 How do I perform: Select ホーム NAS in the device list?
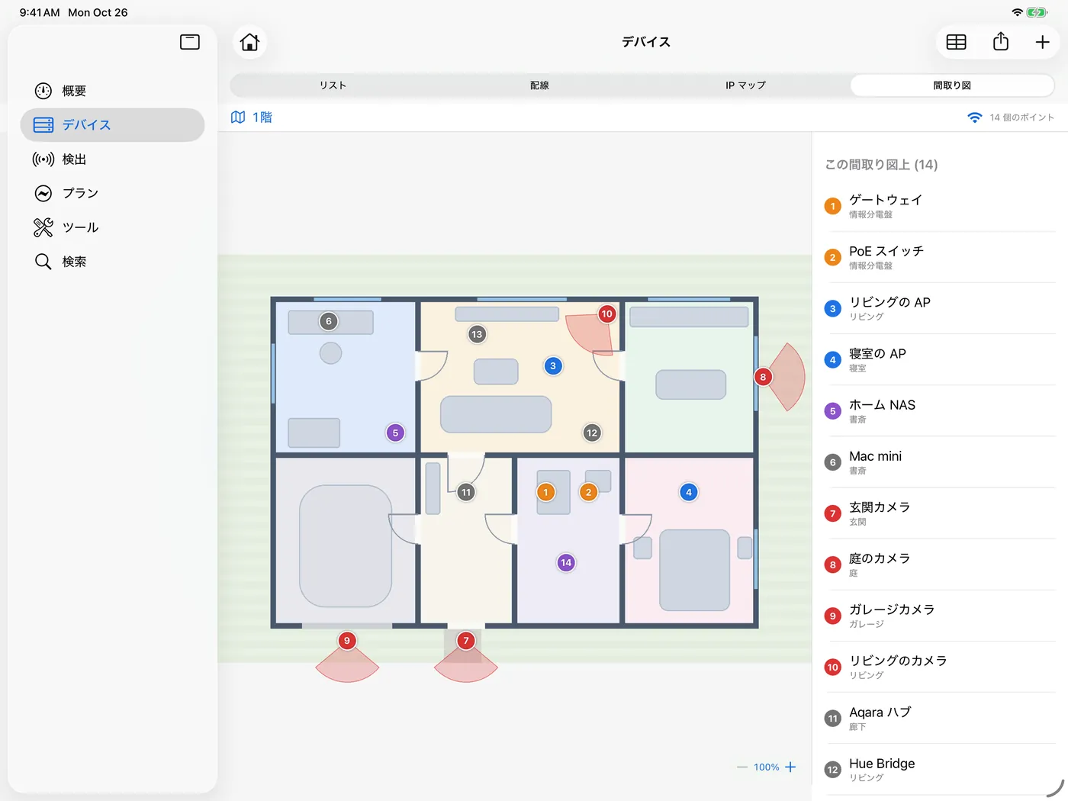(x=940, y=411)
